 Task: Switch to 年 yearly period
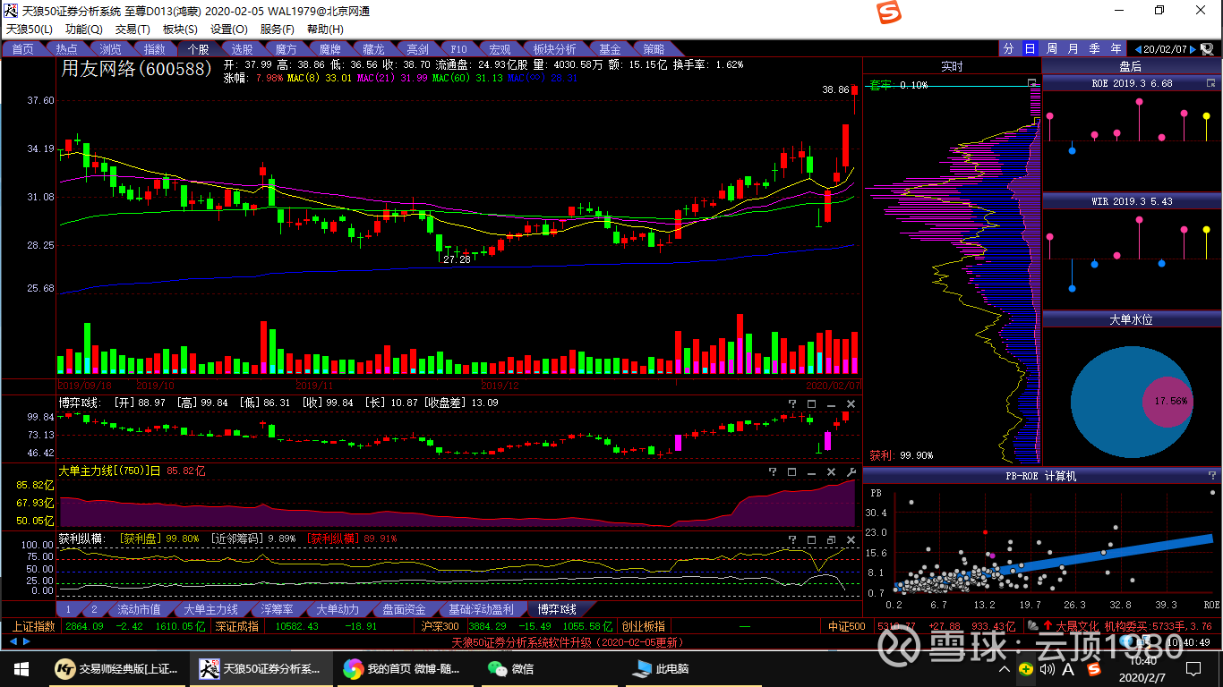point(1116,49)
